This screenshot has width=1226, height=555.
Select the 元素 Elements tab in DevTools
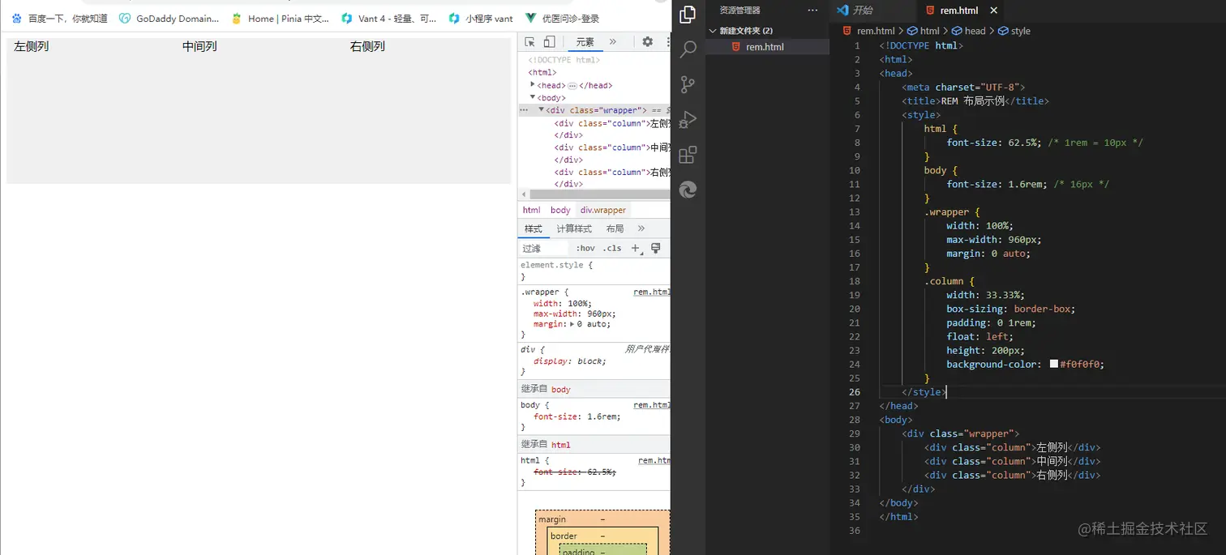[x=585, y=42]
